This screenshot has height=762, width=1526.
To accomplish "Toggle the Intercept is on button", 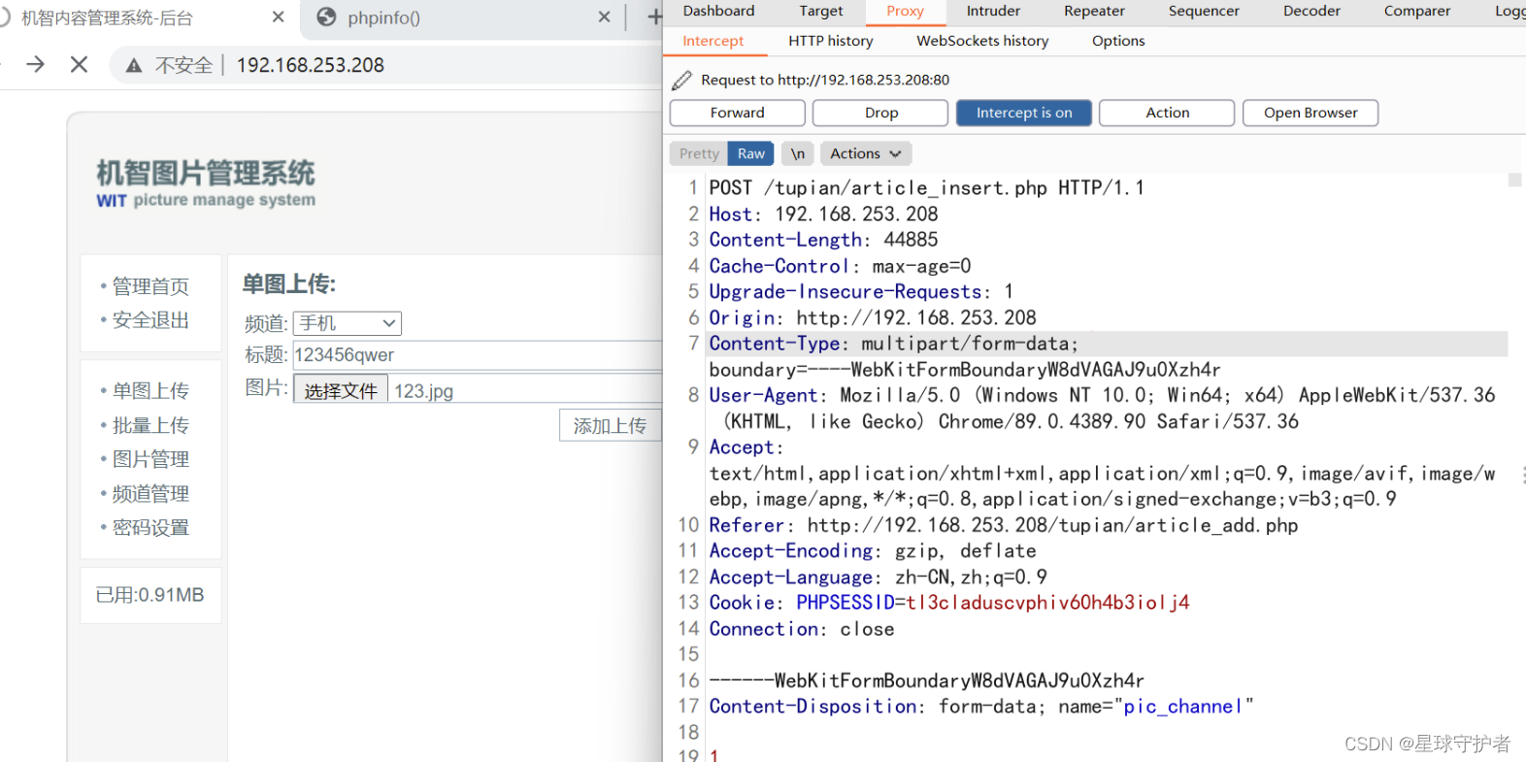I will (x=1024, y=113).
